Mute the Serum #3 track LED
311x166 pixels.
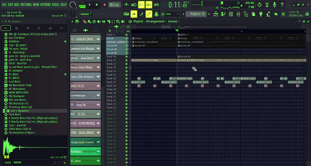126,46
